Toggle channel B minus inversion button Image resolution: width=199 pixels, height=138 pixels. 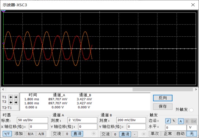(x=135, y=134)
